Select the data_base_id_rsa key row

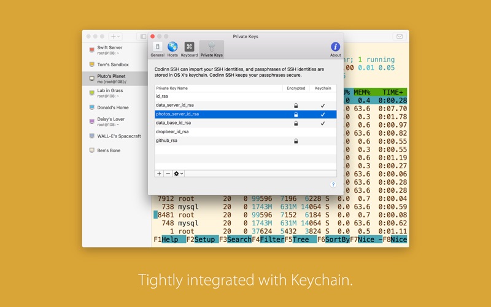point(245,123)
